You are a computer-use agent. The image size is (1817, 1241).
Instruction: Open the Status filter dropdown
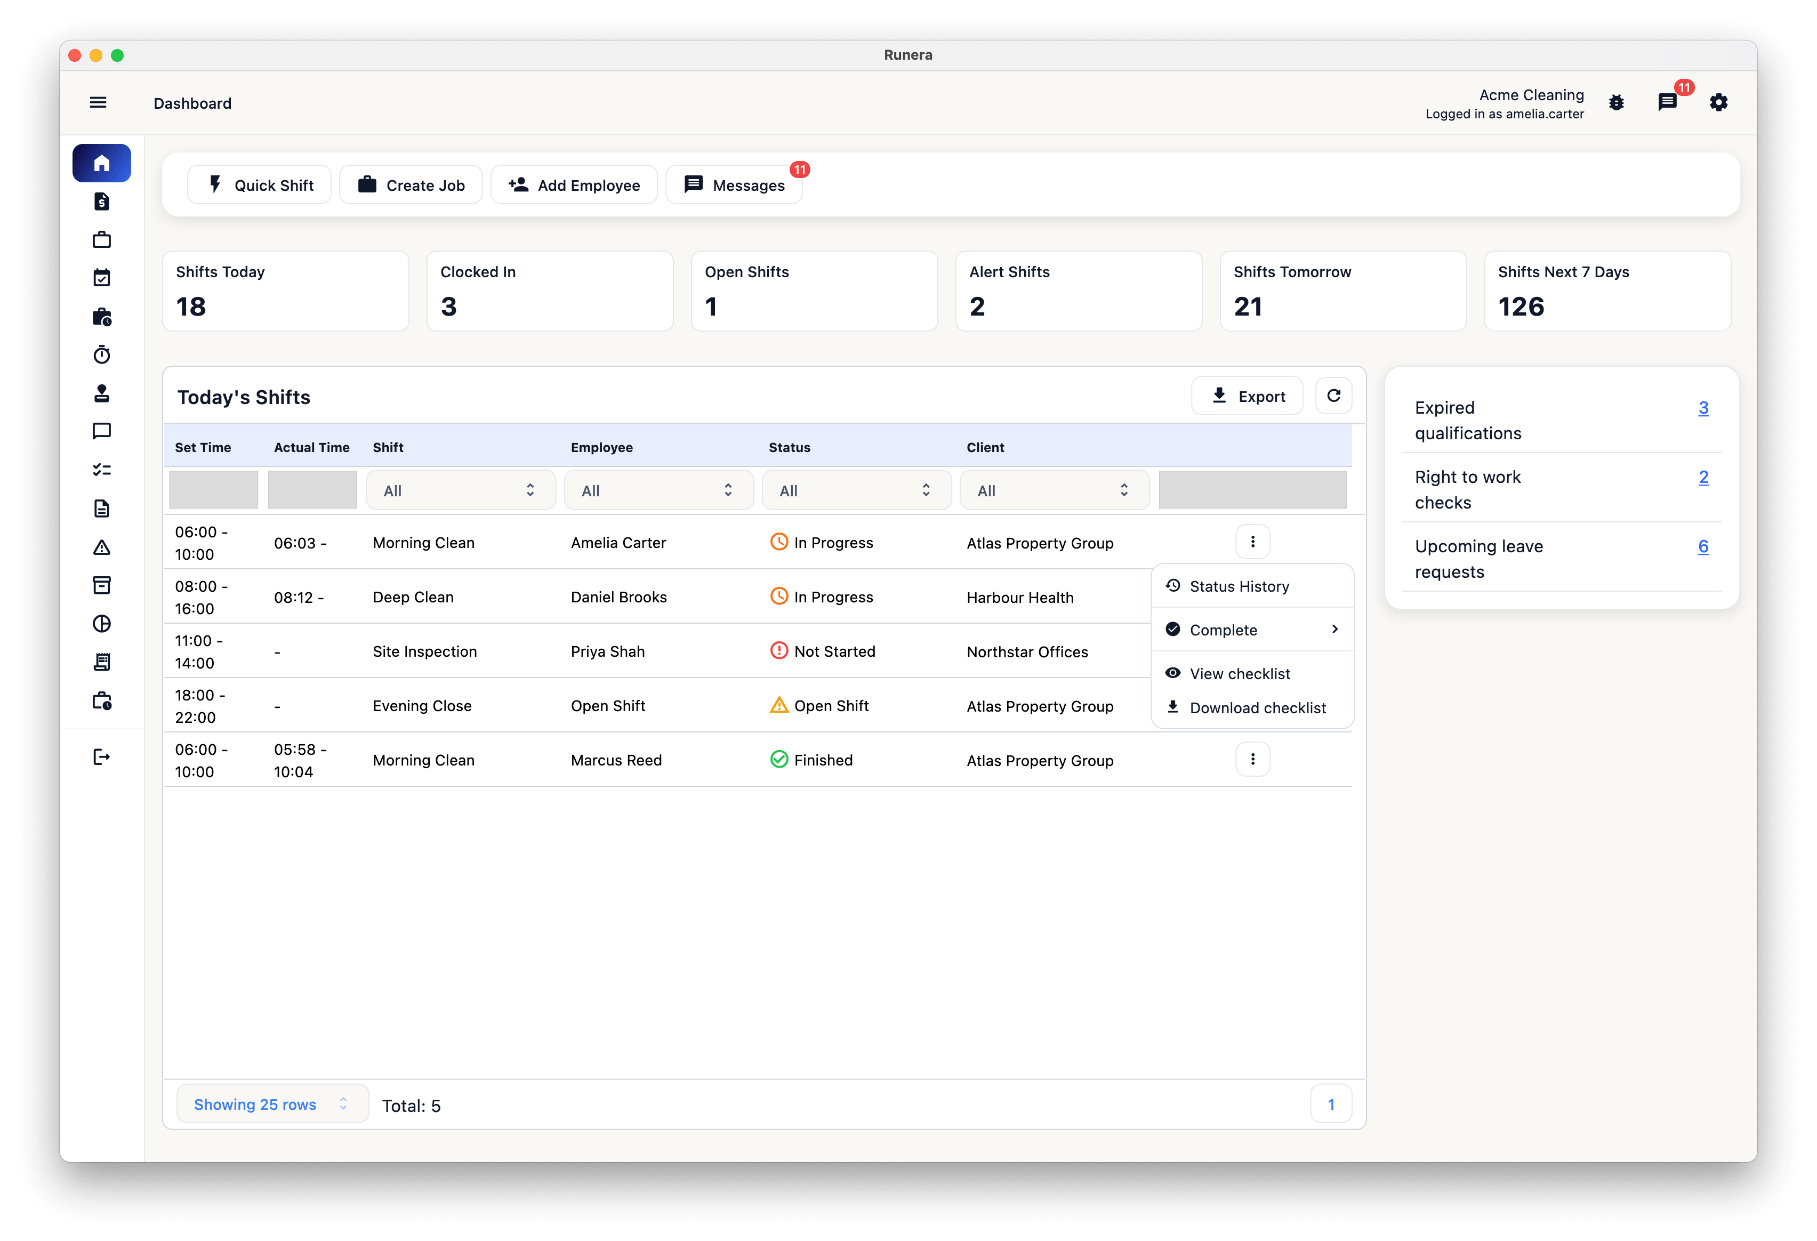tap(856, 490)
